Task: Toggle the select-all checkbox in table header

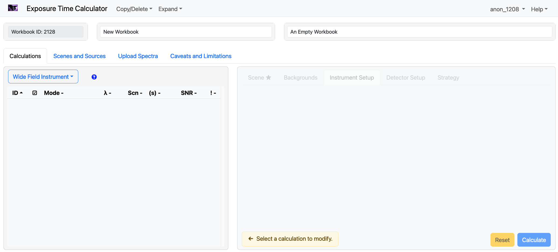Action: (35, 93)
